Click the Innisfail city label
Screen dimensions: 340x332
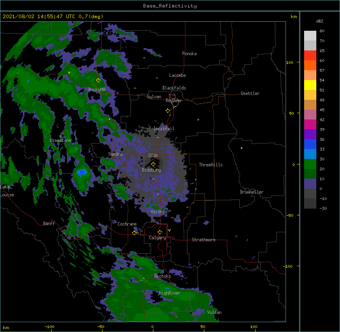click(164, 129)
